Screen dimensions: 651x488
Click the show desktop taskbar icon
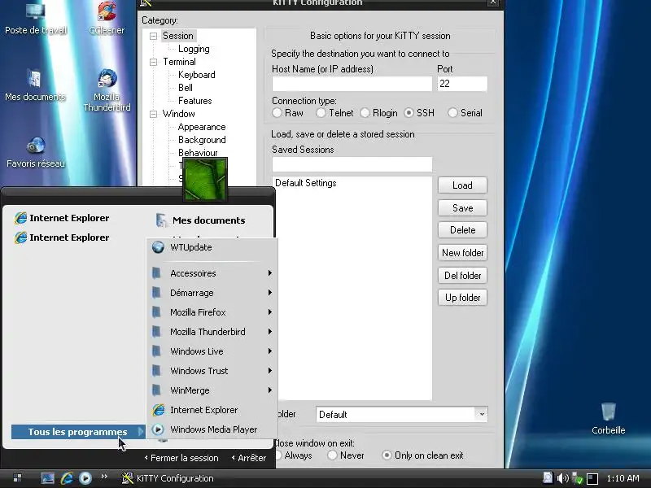[48, 478]
